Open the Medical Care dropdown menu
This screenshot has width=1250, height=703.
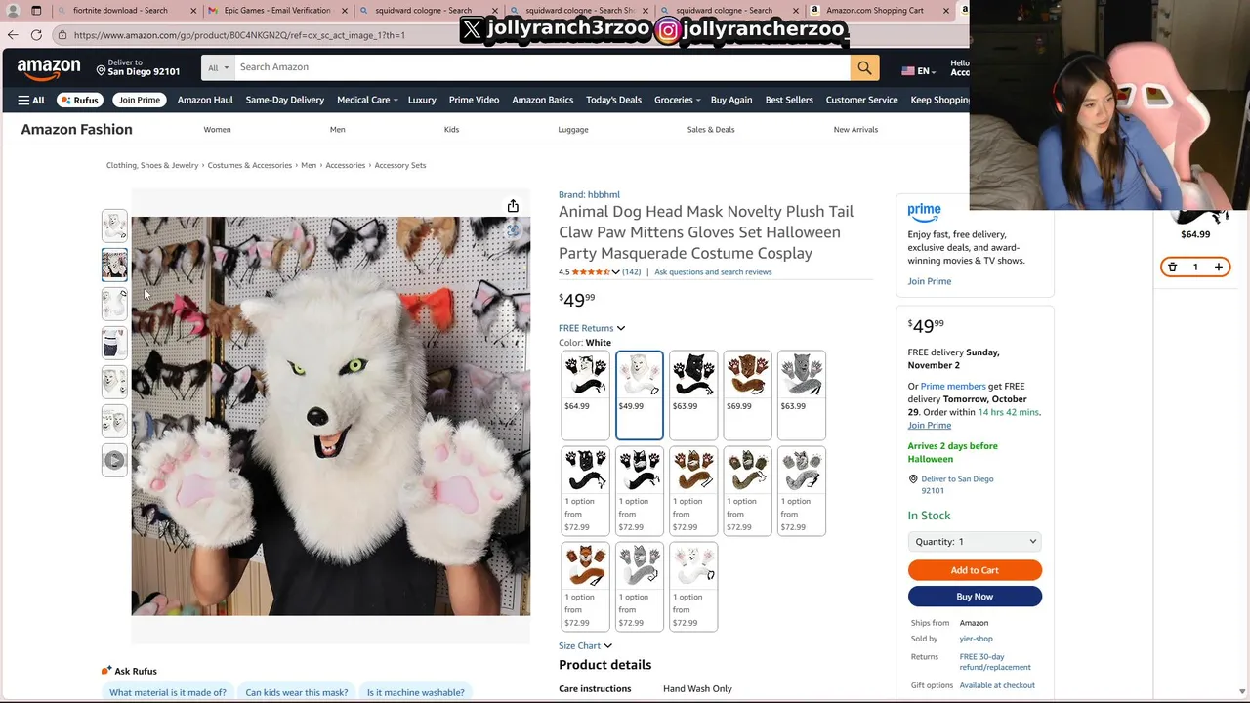tap(367, 100)
